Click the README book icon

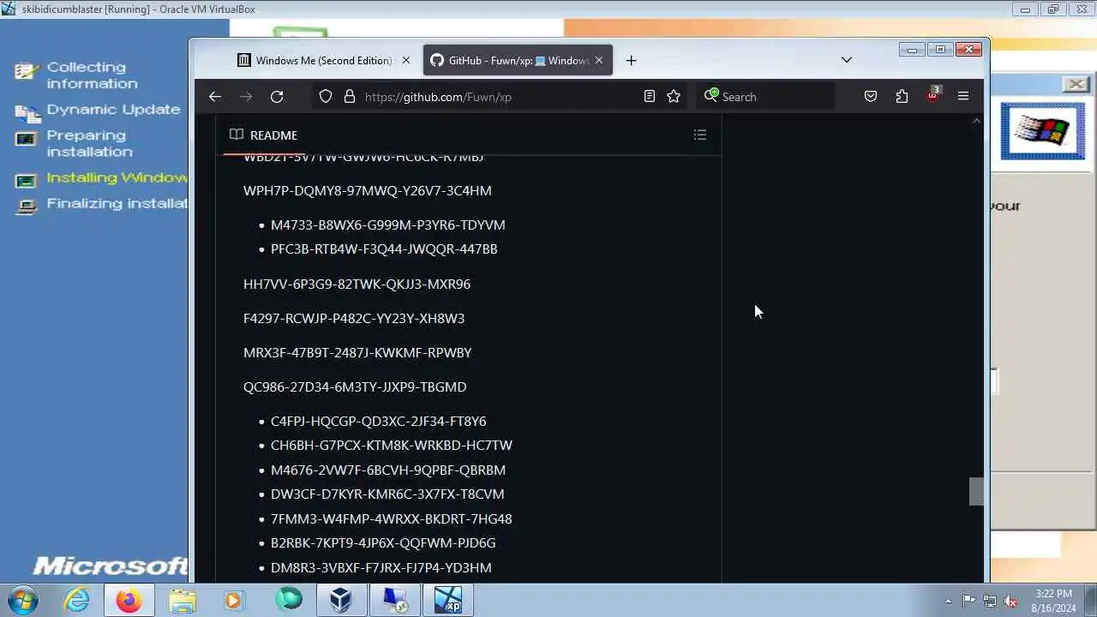[x=237, y=135]
